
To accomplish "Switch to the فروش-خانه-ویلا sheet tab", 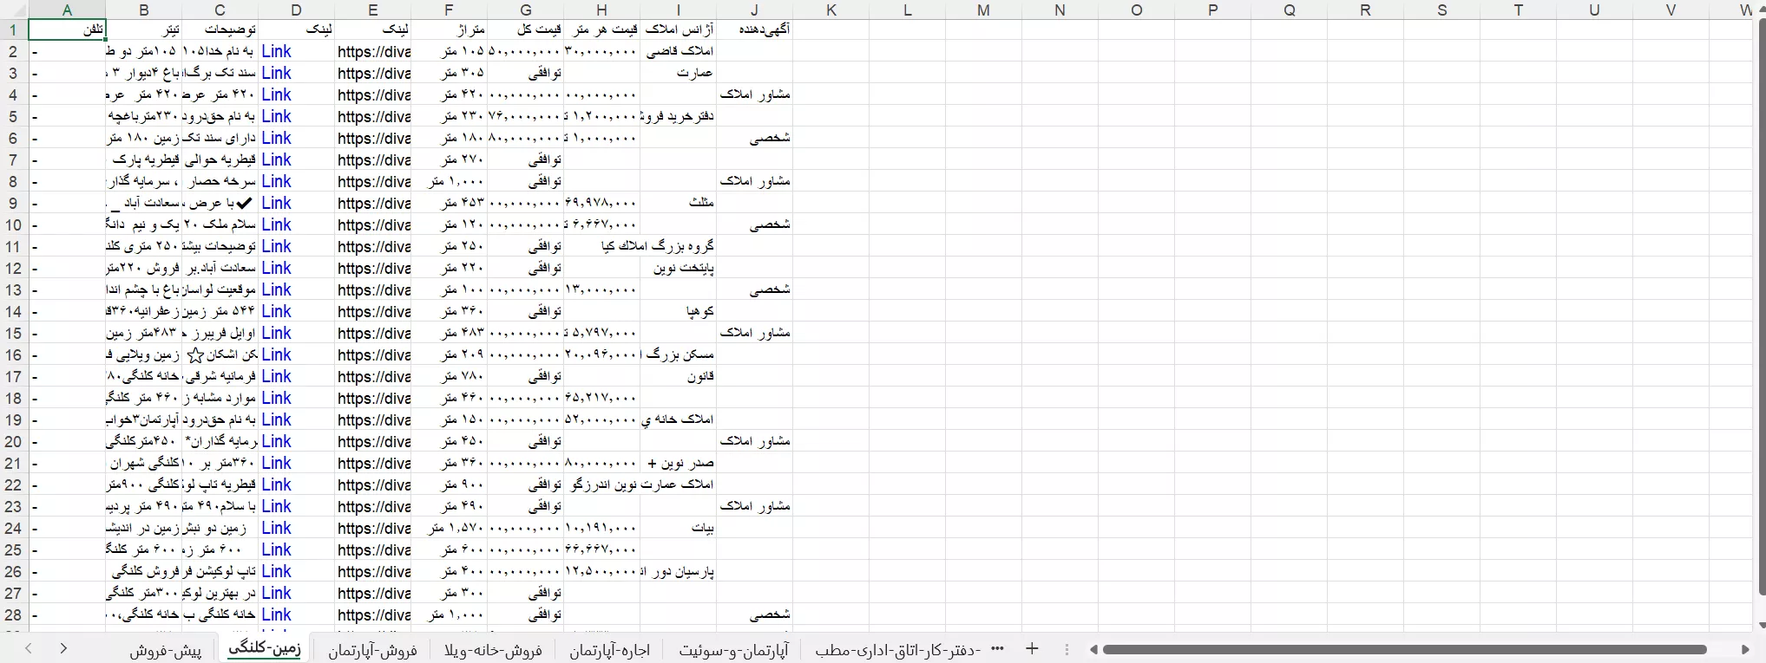I will point(493,650).
